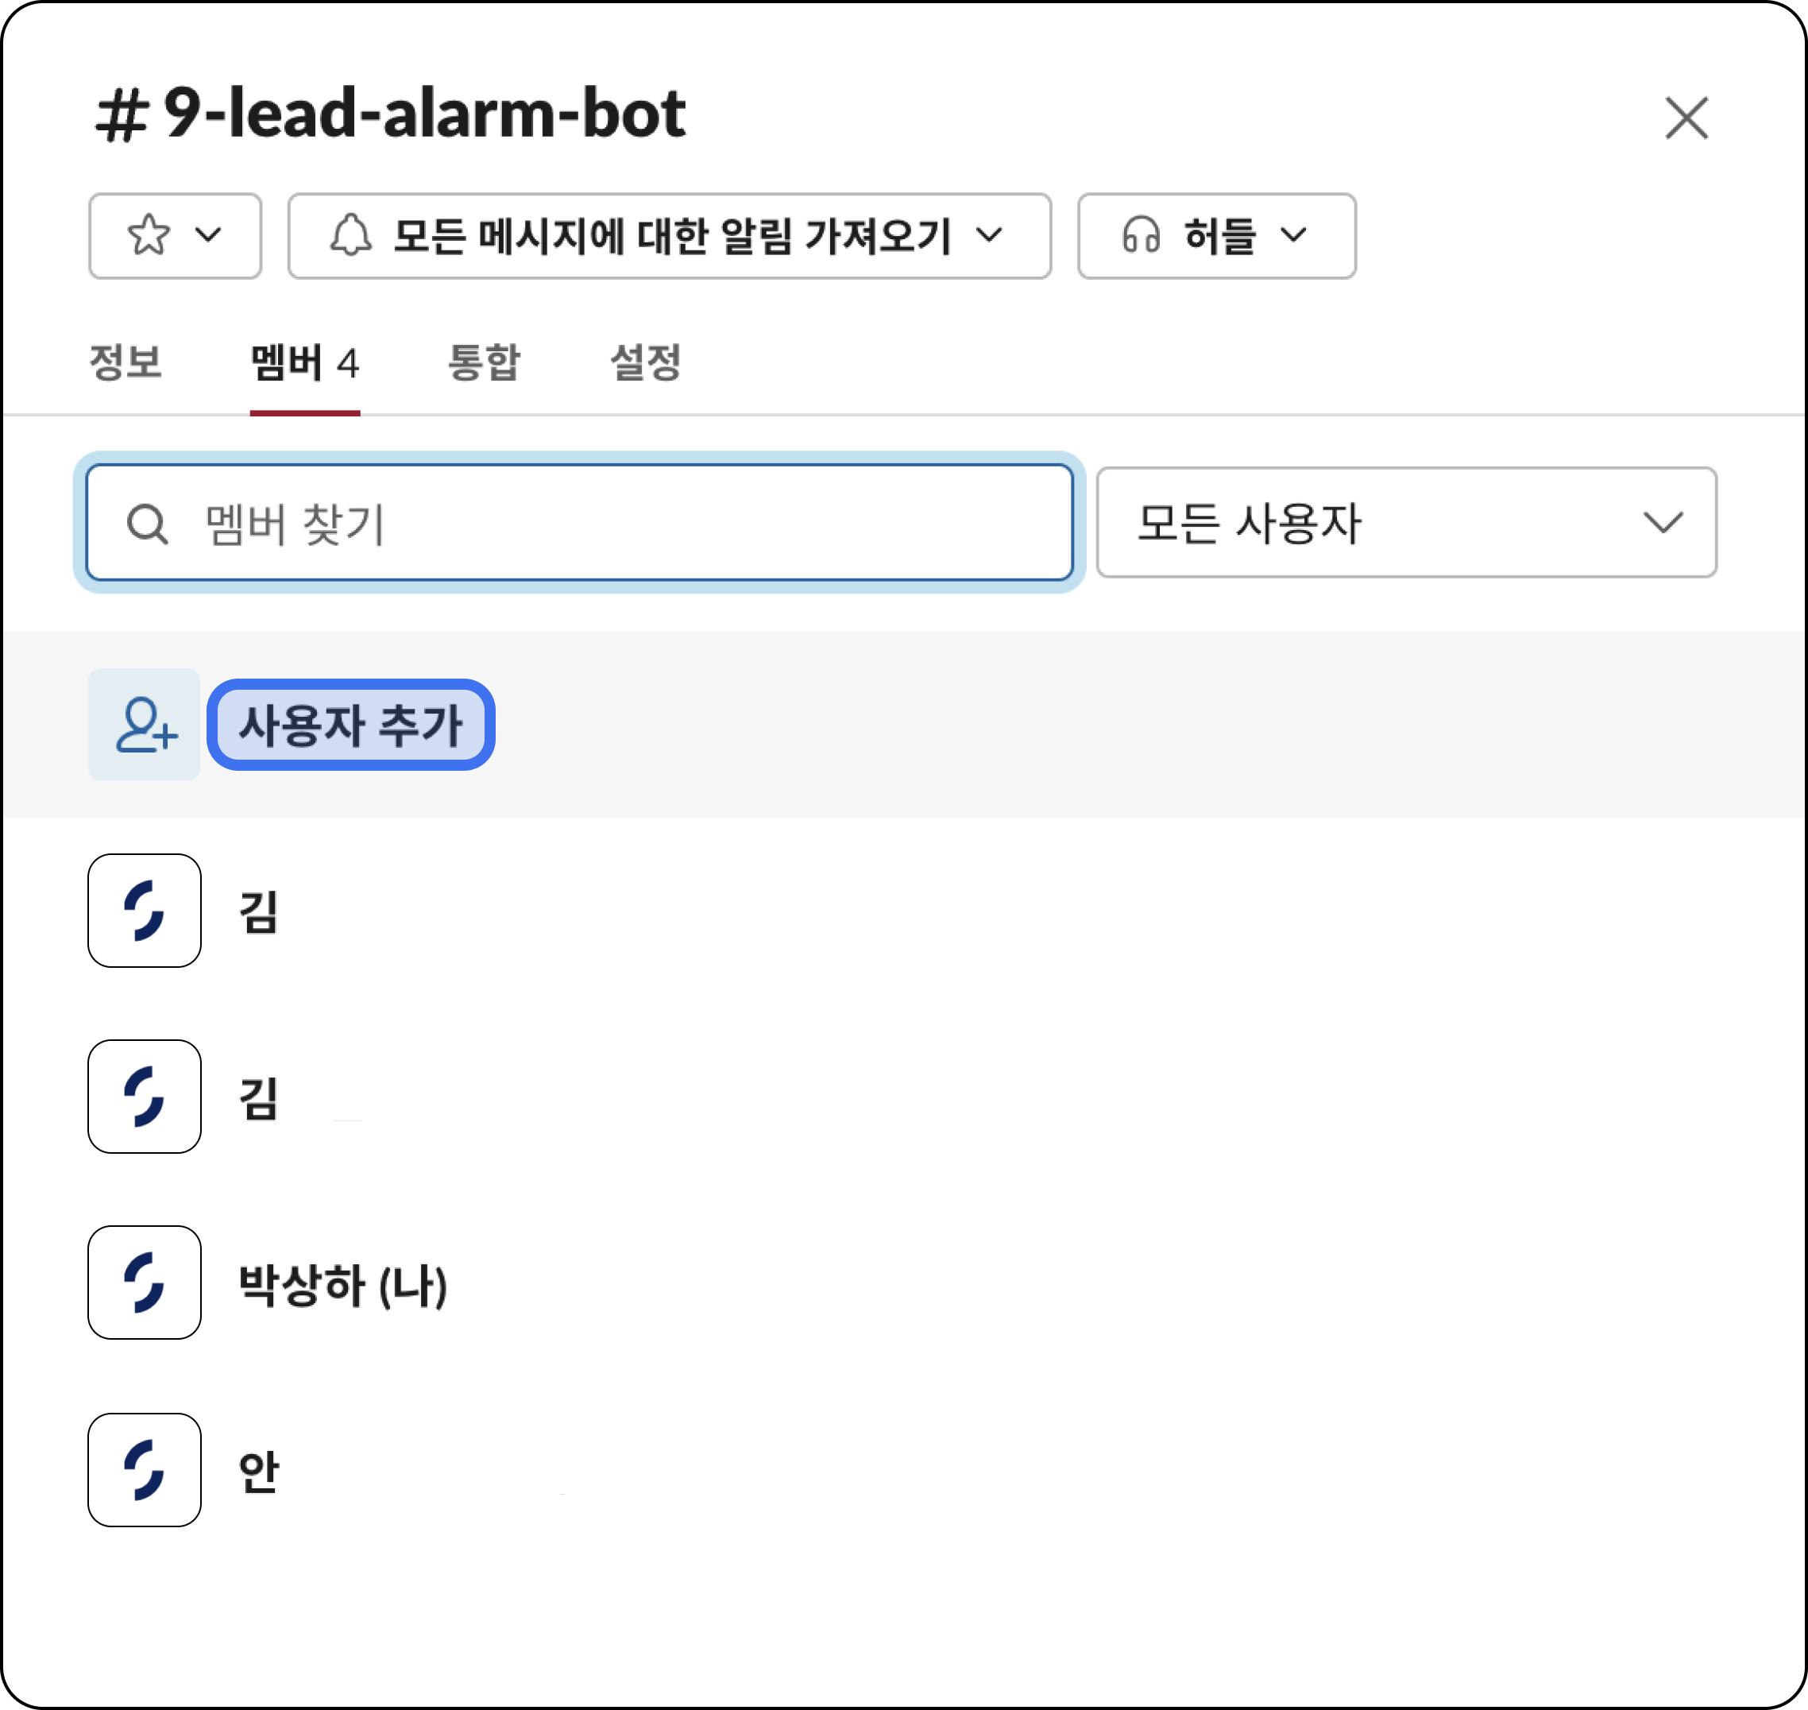Screen dimensions: 1808x1710
Task: Click the star icon to favorite the channel
Action: (x=149, y=236)
